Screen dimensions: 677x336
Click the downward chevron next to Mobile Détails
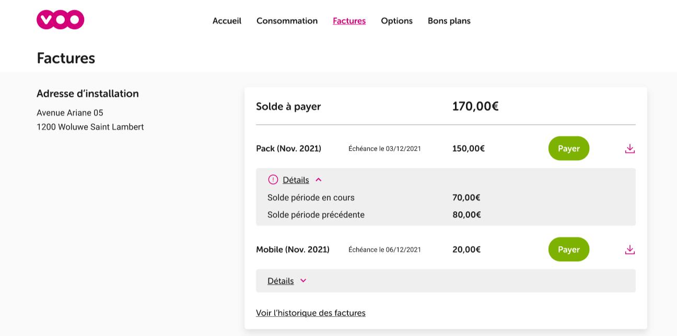(x=304, y=281)
